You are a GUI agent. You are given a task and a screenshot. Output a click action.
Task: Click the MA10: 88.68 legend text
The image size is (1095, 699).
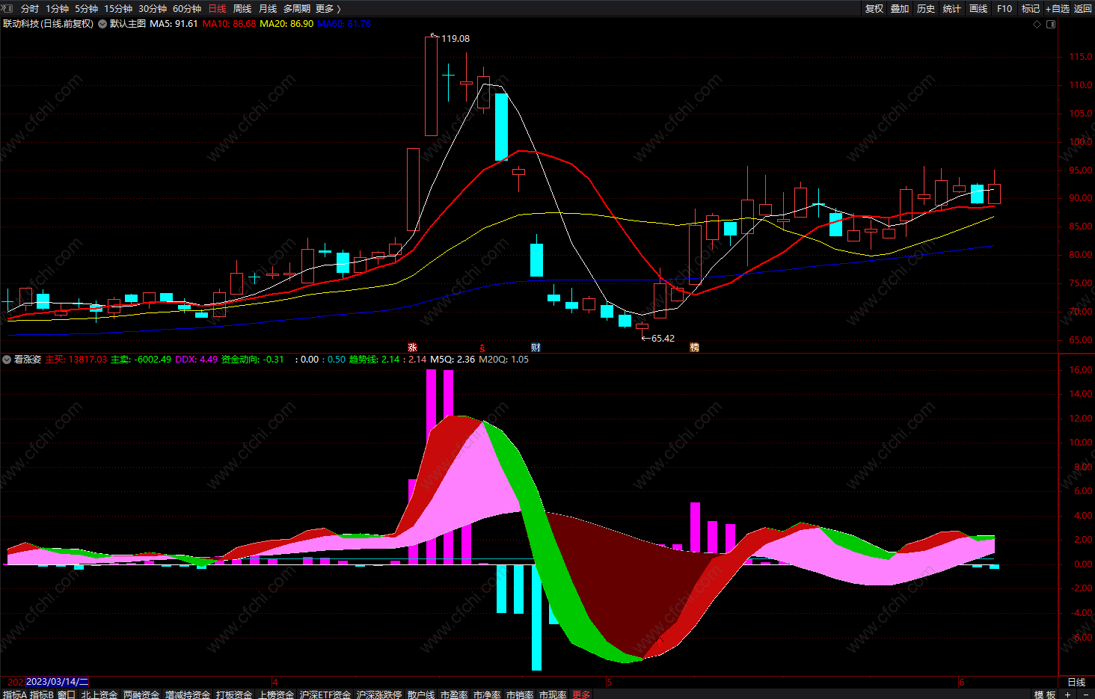pyautogui.click(x=229, y=24)
